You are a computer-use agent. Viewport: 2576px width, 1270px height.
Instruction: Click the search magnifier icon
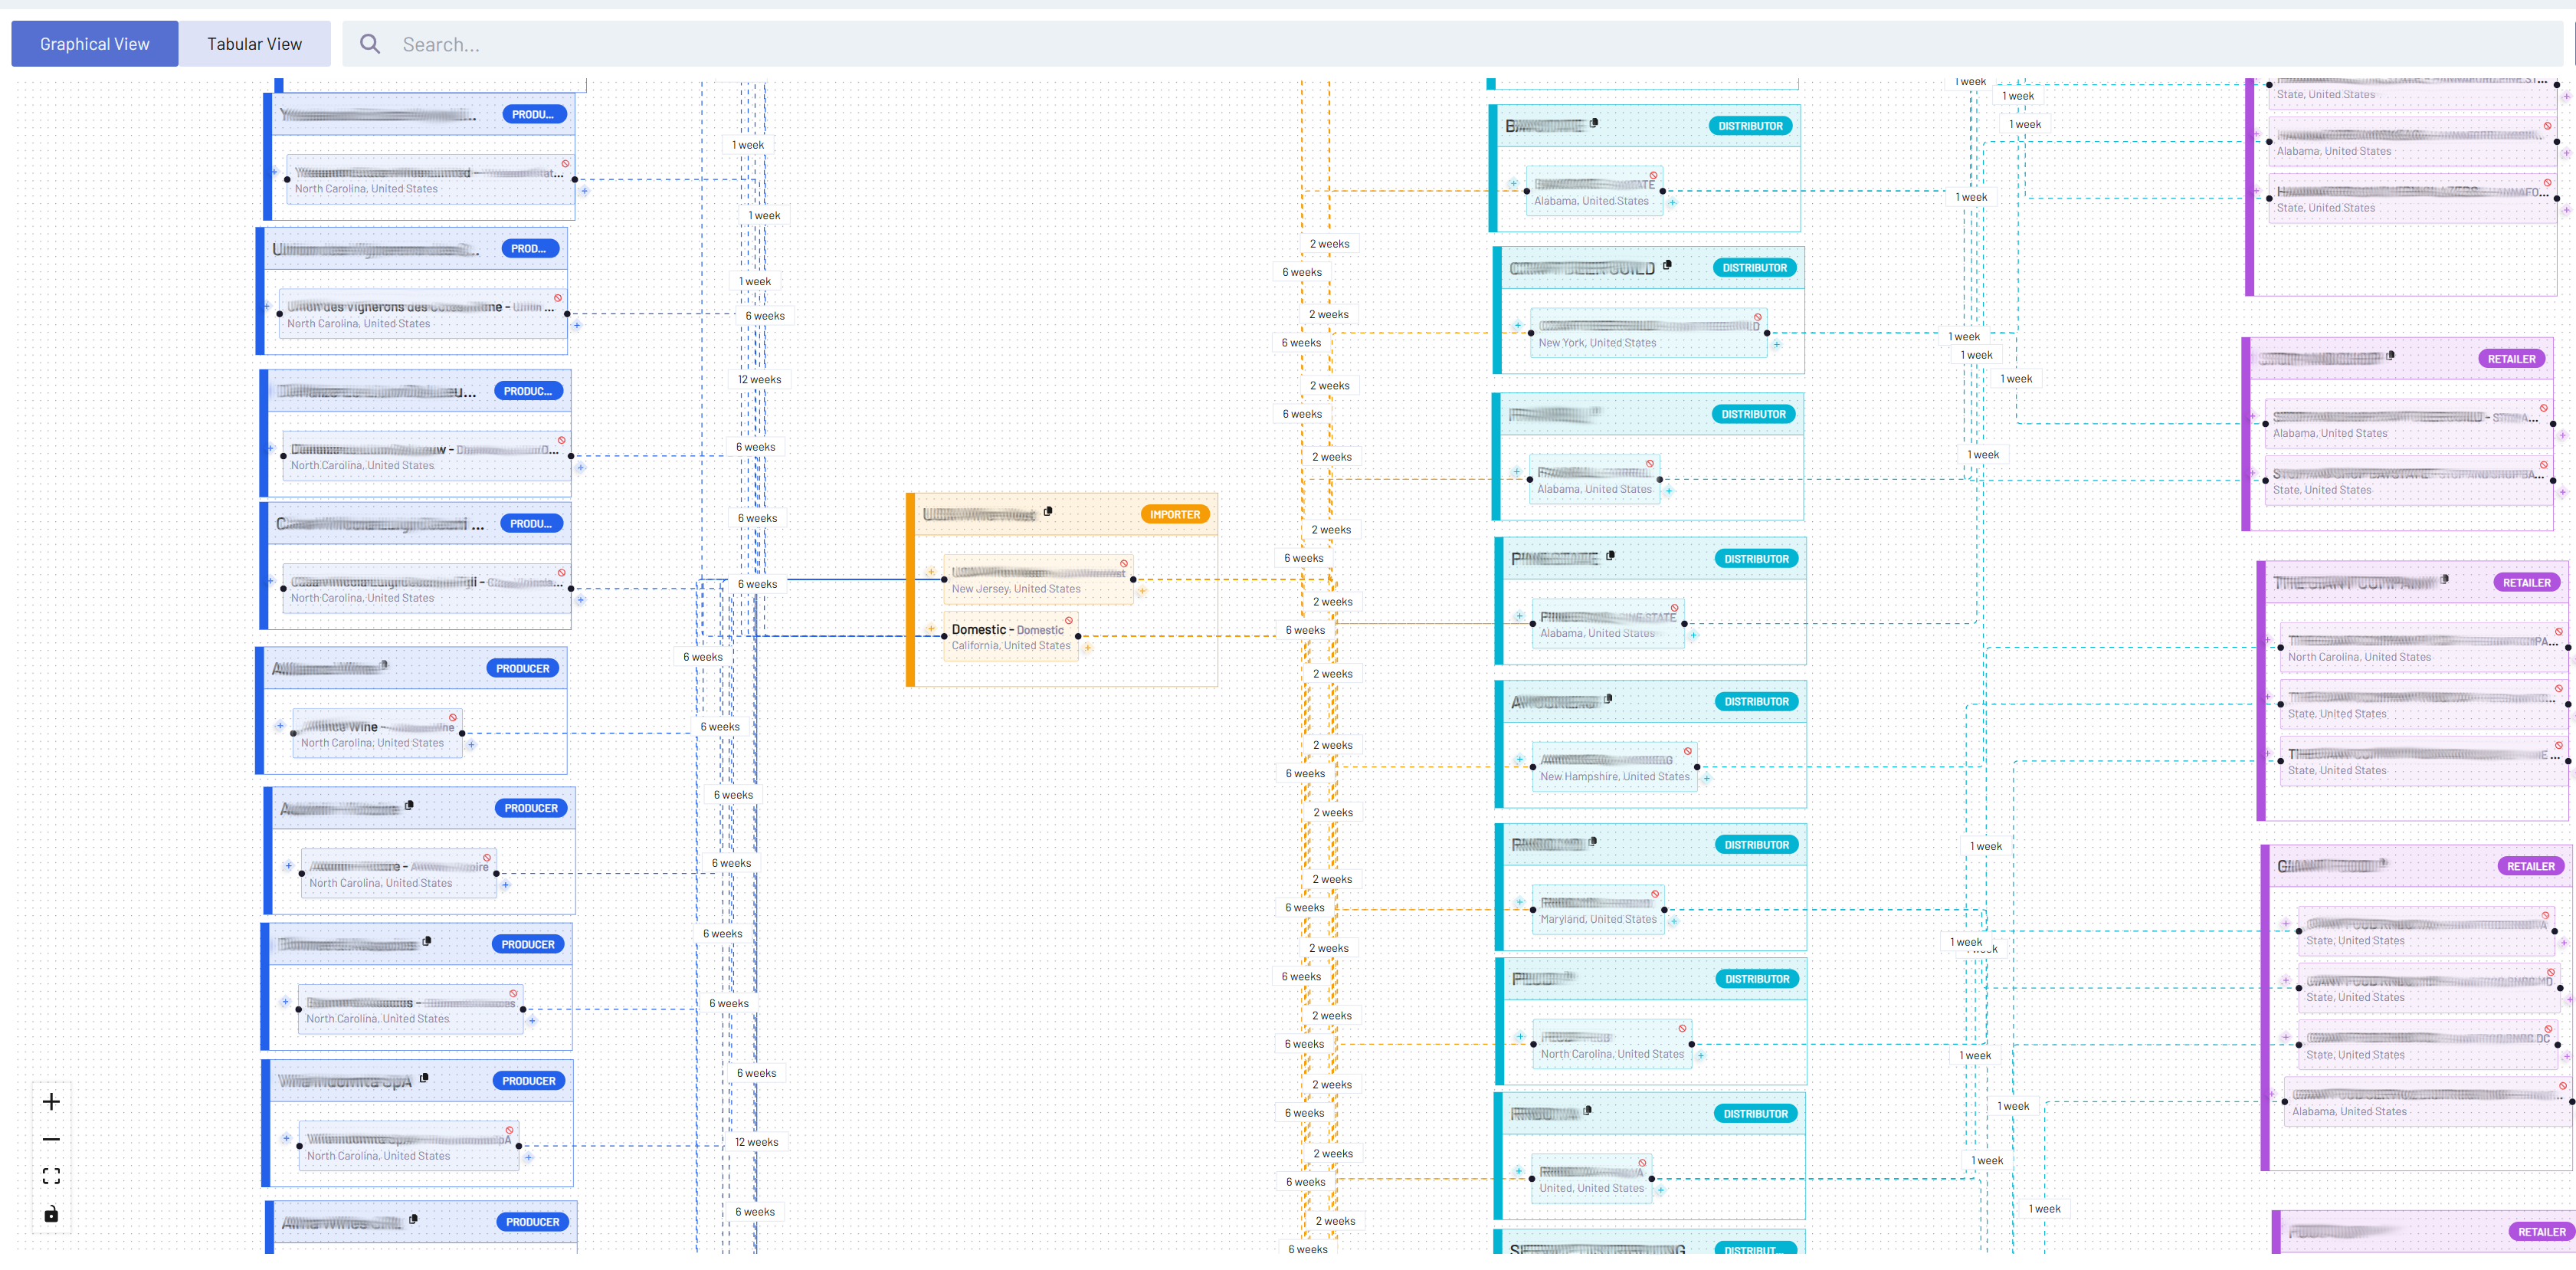click(370, 44)
